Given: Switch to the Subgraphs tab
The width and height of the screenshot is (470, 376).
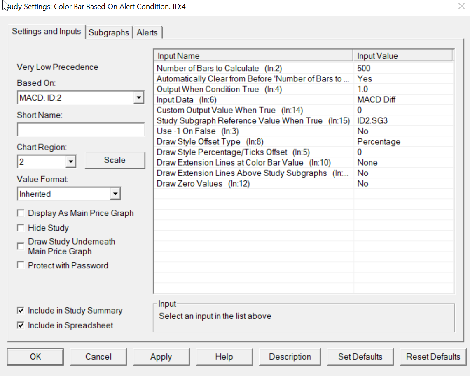Looking at the screenshot, I should tap(109, 32).
